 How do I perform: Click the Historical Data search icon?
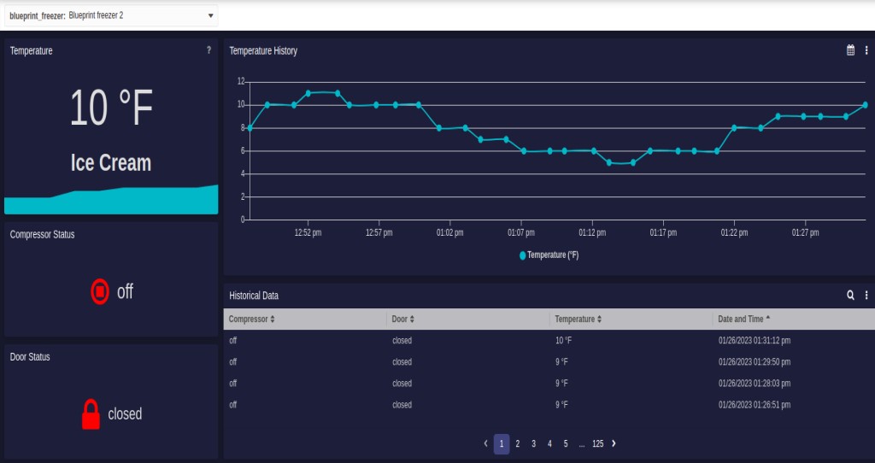point(850,295)
